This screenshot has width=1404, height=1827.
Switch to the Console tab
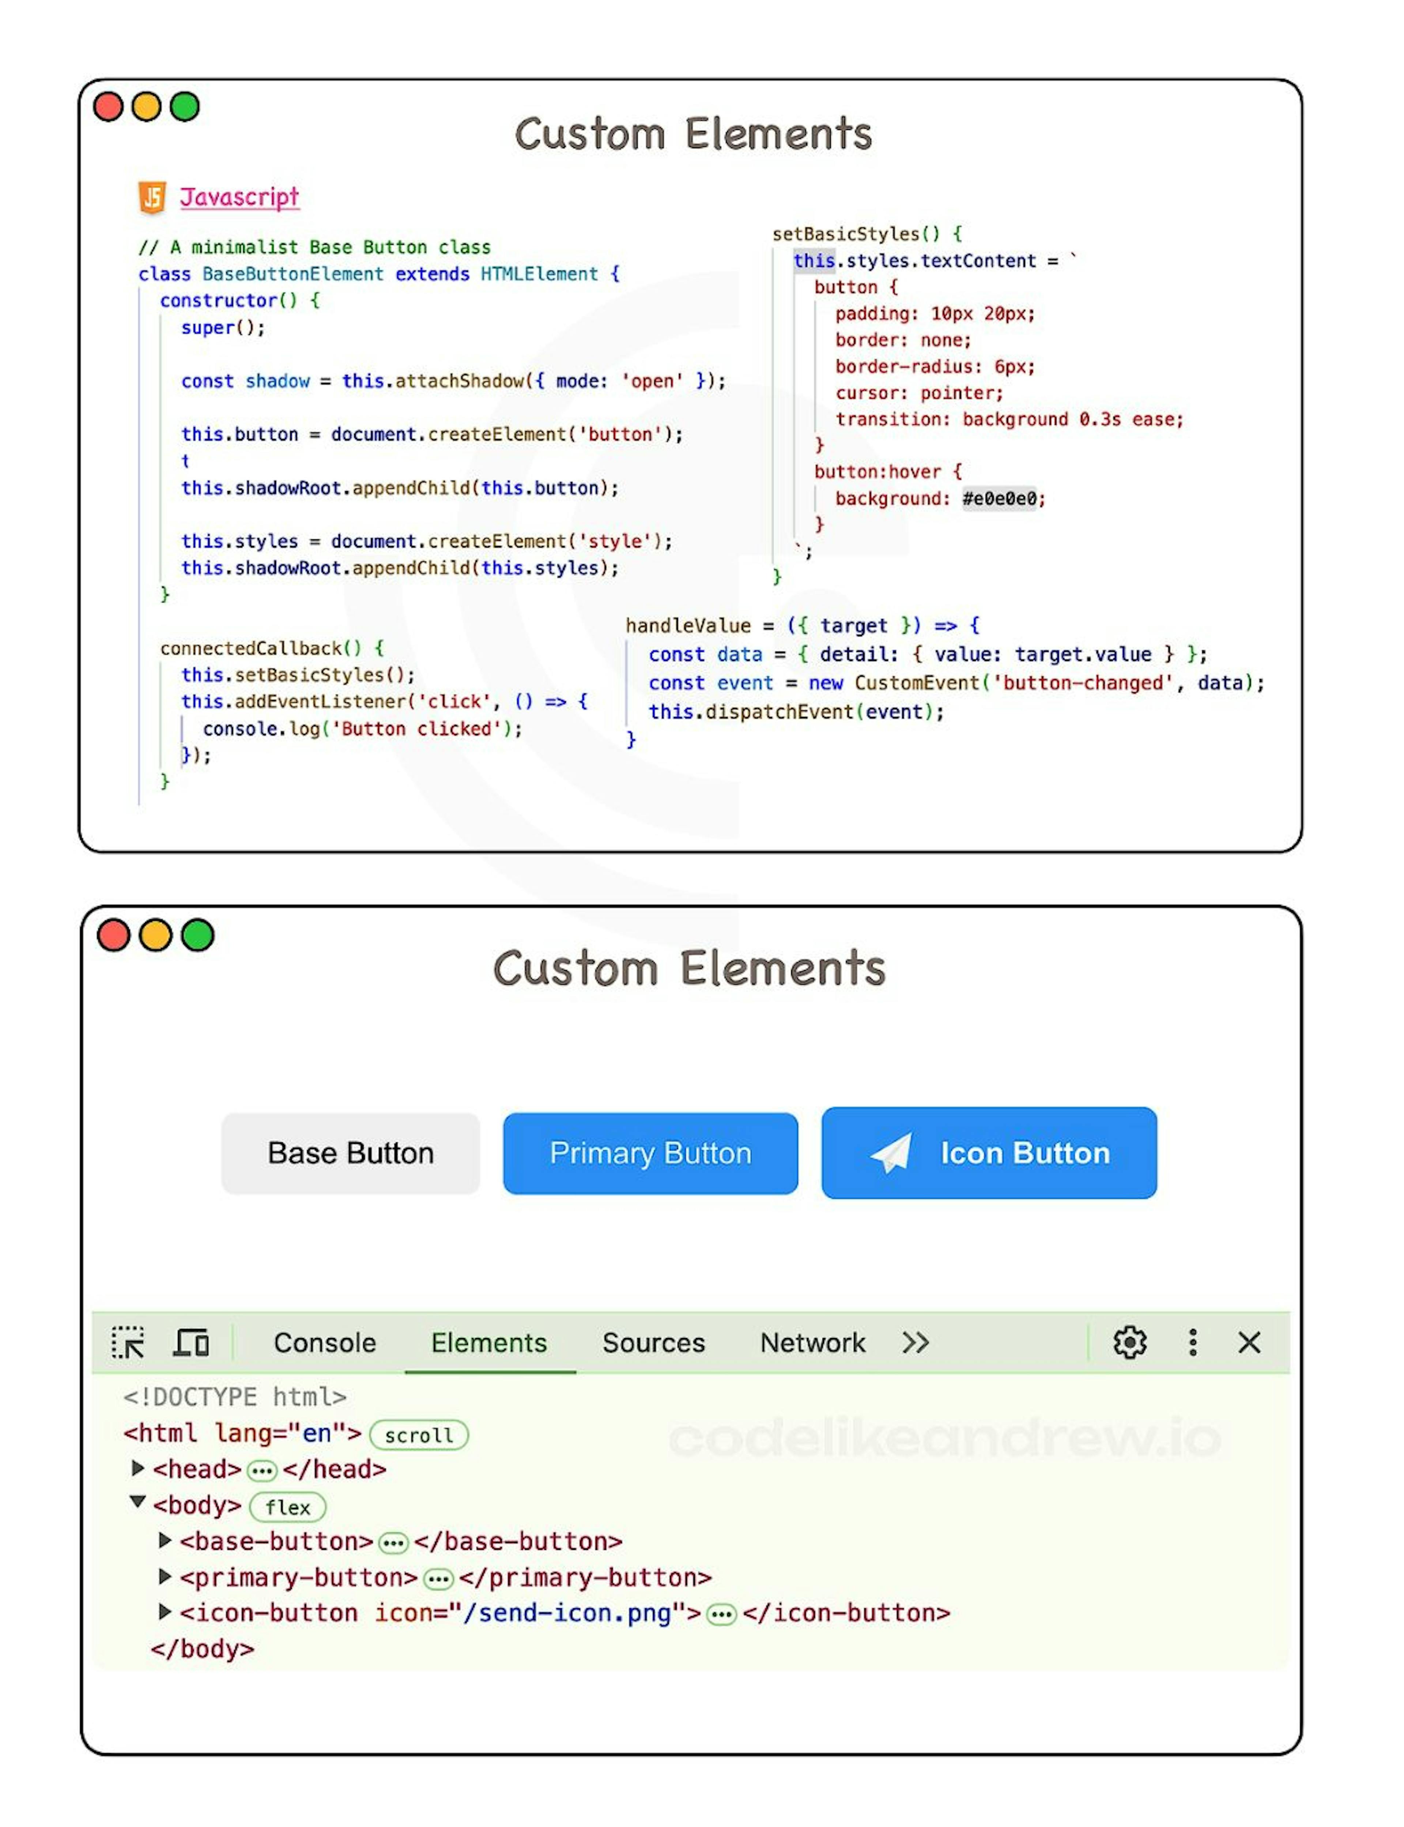click(x=324, y=1342)
